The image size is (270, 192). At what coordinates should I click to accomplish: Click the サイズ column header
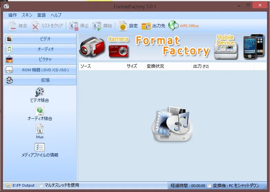[x=135, y=66]
